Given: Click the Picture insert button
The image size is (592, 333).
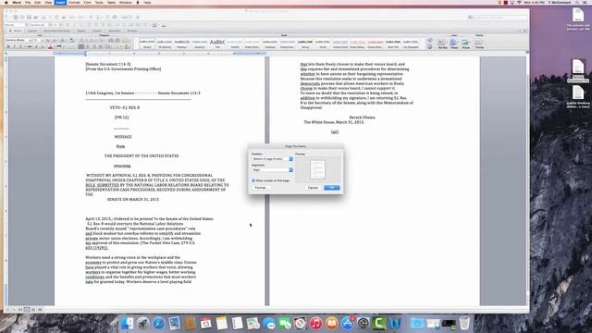Looking at the screenshot, I should tap(466, 43).
